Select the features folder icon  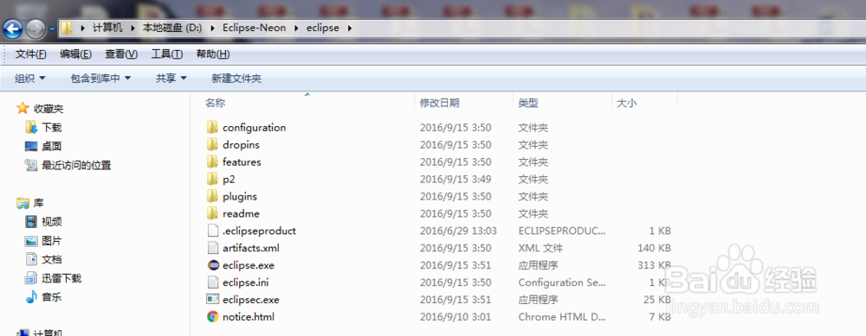(213, 162)
